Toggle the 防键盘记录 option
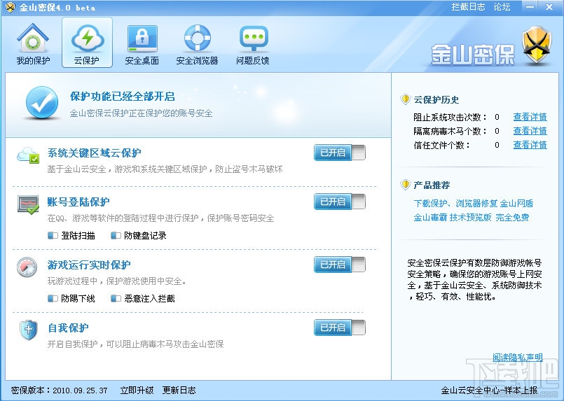The image size is (564, 401). click(116, 236)
